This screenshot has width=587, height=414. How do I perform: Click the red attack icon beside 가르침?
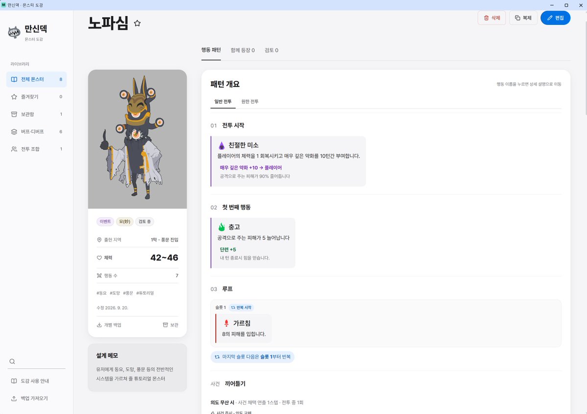(226, 323)
